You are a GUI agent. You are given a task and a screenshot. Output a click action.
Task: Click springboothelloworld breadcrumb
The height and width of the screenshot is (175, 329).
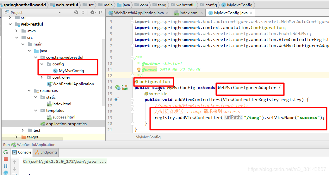(24, 5)
